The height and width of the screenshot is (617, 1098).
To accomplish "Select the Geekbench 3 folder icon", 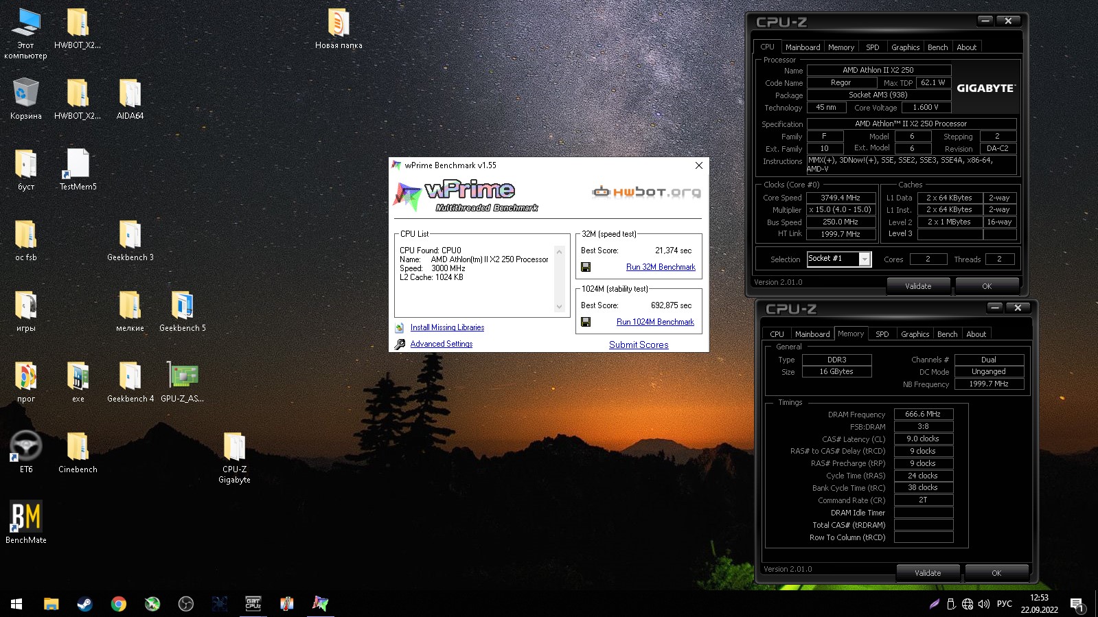I will click(130, 241).
